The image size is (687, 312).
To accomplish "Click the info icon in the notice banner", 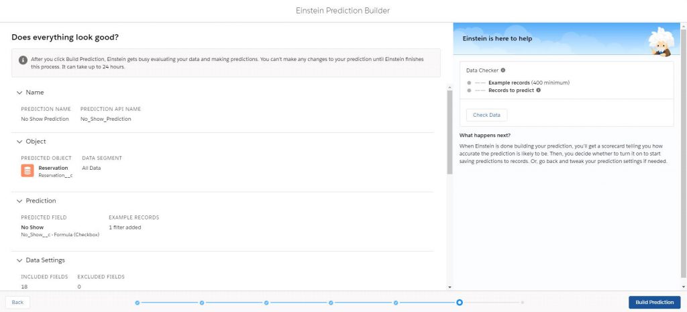I will click(23, 60).
